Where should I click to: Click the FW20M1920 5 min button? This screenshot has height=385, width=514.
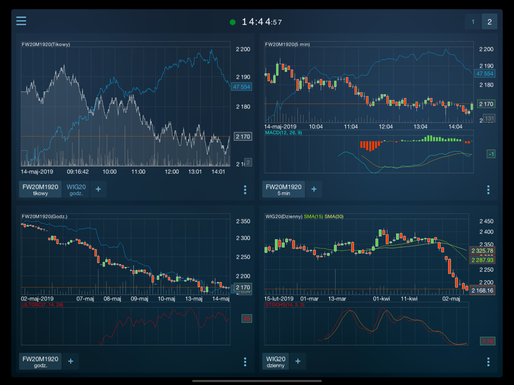pos(284,189)
